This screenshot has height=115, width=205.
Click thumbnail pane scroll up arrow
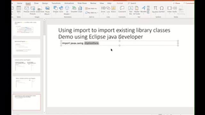point(44,19)
